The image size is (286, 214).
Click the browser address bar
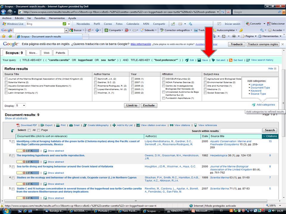[x=119, y=12]
